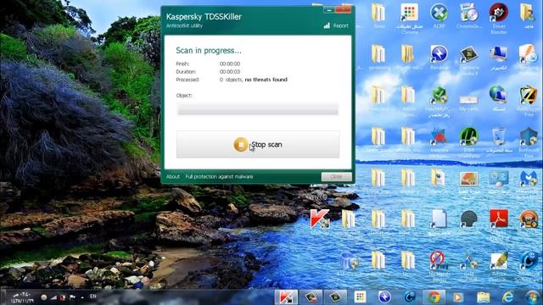Viewport: 543px width, 305px height.
Task: Click the scan progress bar under Object
Action: coord(258,109)
